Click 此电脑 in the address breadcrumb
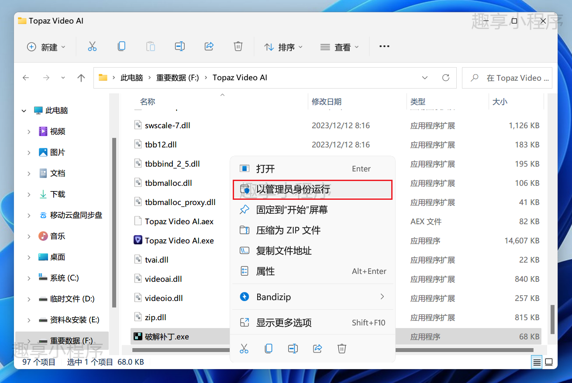 [132, 78]
